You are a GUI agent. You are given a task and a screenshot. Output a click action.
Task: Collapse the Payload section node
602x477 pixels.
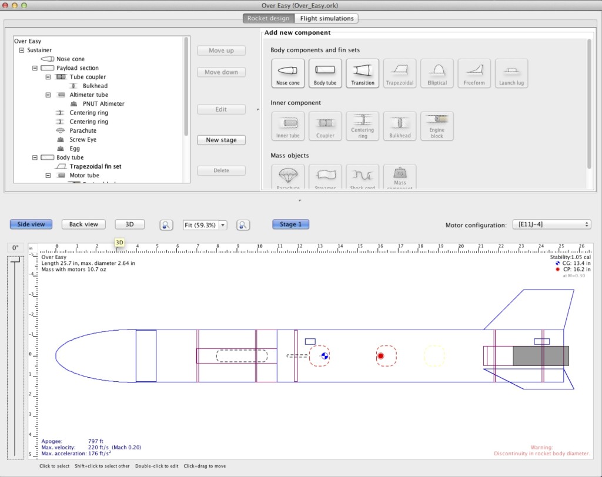(35, 68)
